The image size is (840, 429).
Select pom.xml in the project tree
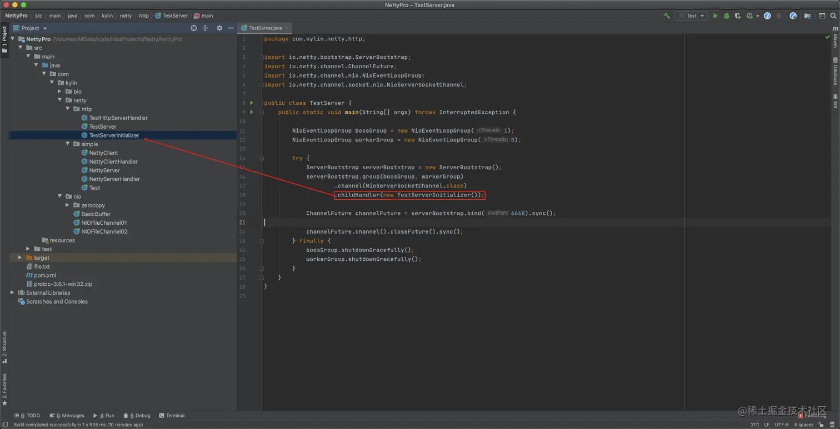pyautogui.click(x=45, y=275)
